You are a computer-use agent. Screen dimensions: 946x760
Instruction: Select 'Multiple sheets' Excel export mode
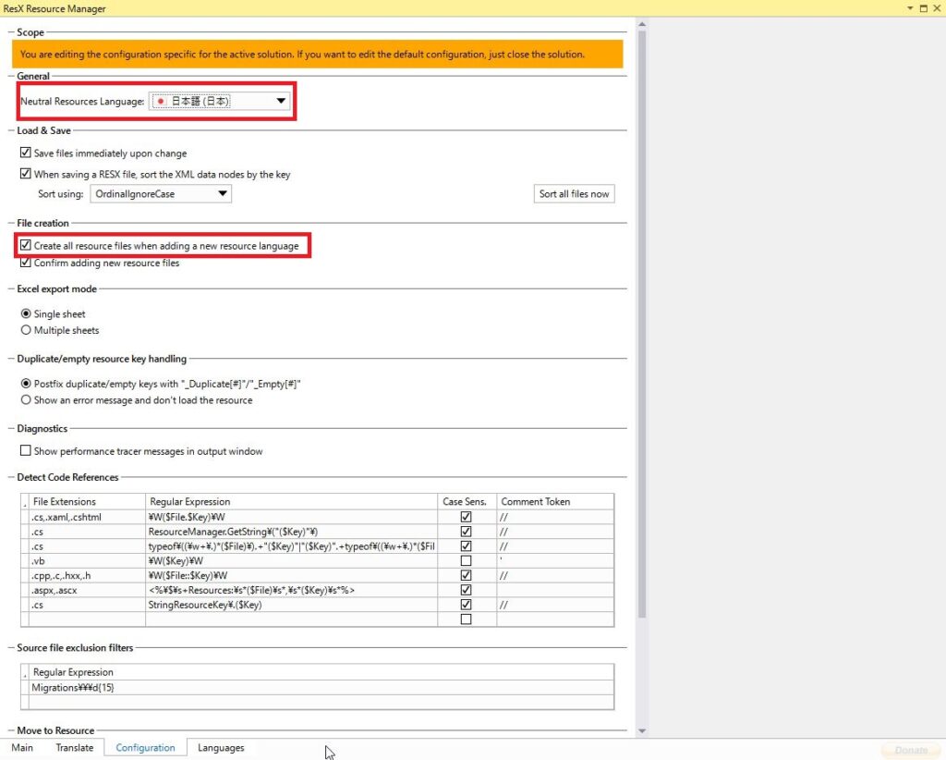coord(26,330)
